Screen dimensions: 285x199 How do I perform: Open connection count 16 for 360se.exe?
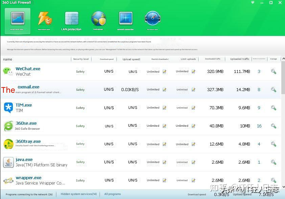tap(259, 126)
